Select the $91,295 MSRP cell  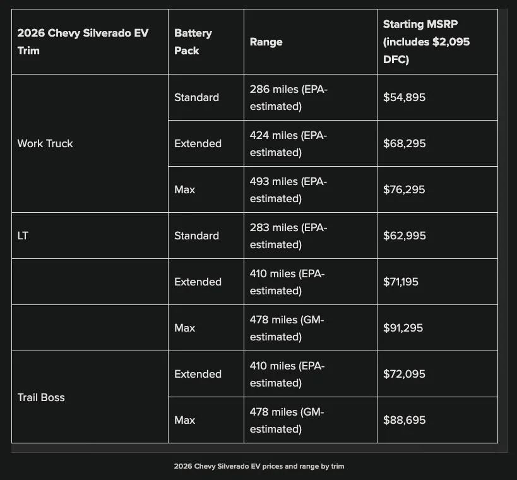[x=437, y=328]
